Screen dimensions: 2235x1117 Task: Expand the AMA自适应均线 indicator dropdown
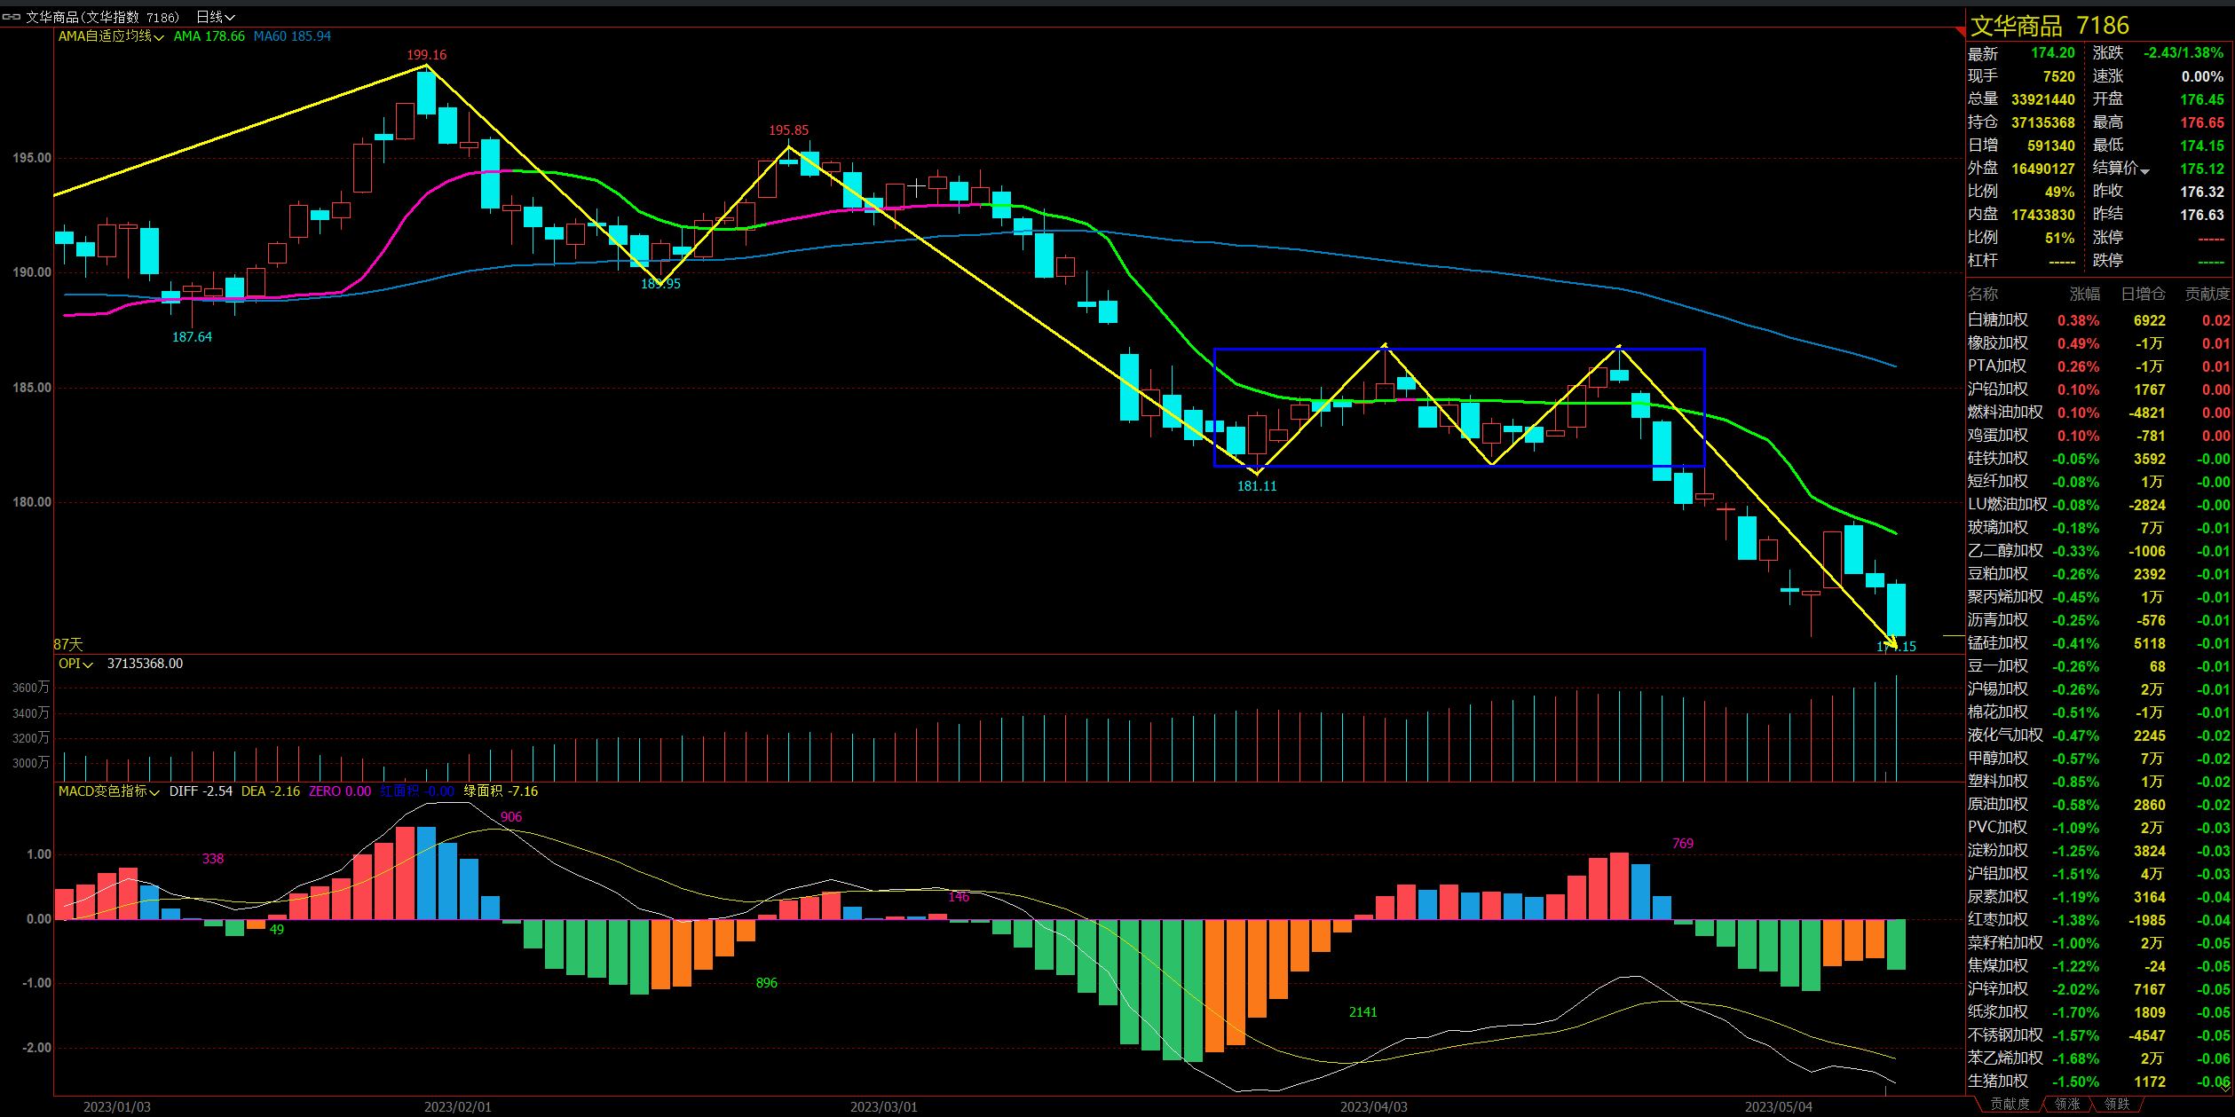tap(110, 36)
